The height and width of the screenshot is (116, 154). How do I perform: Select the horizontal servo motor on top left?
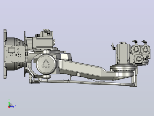click(x=43, y=43)
